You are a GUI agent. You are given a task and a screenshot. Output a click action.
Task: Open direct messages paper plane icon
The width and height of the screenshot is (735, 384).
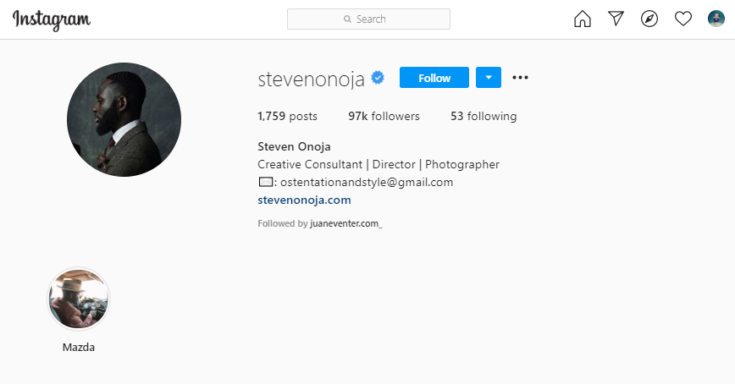pyautogui.click(x=616, y=19)
